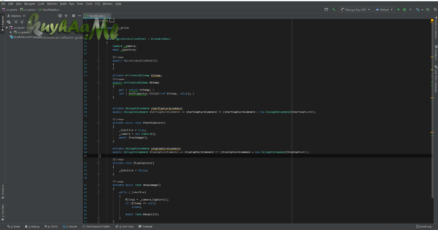Click the BindableBase base class name
This screenshot has height=230, width=438.
(x=161, y=39)
